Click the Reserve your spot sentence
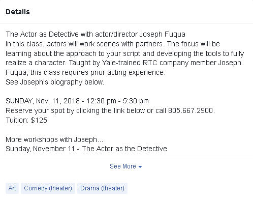 [x=110, y=110]
